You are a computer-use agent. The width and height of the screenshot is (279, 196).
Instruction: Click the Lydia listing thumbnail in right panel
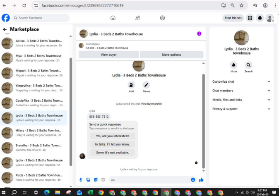[241, 38]
